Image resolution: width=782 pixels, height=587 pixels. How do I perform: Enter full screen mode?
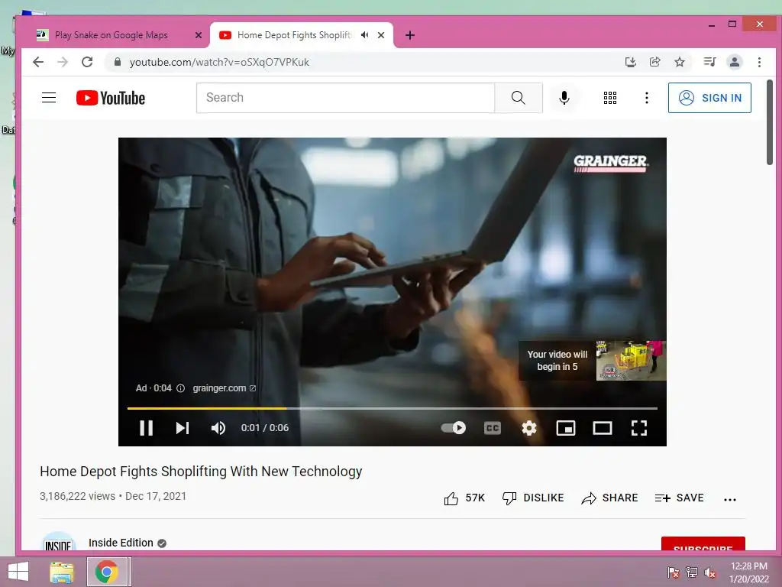[639, 428]
